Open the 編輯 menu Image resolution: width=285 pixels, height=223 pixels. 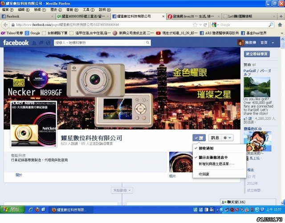tap(24, 10)
